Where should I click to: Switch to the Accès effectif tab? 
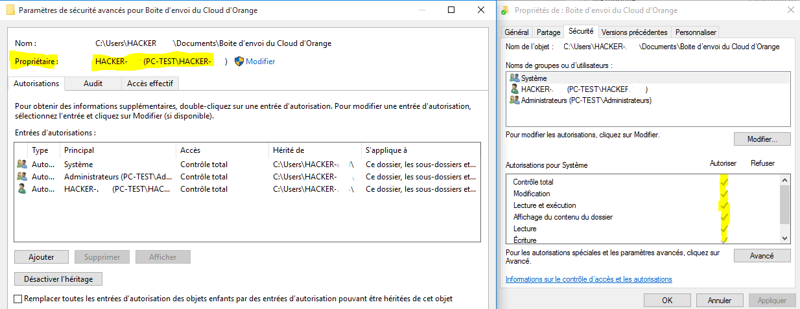point(150,84)
